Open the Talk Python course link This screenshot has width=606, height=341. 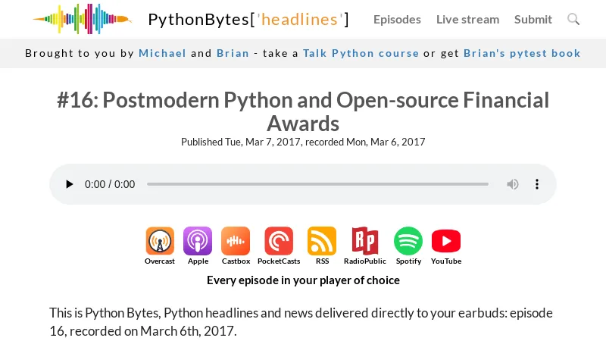click(x=361, y=53)
